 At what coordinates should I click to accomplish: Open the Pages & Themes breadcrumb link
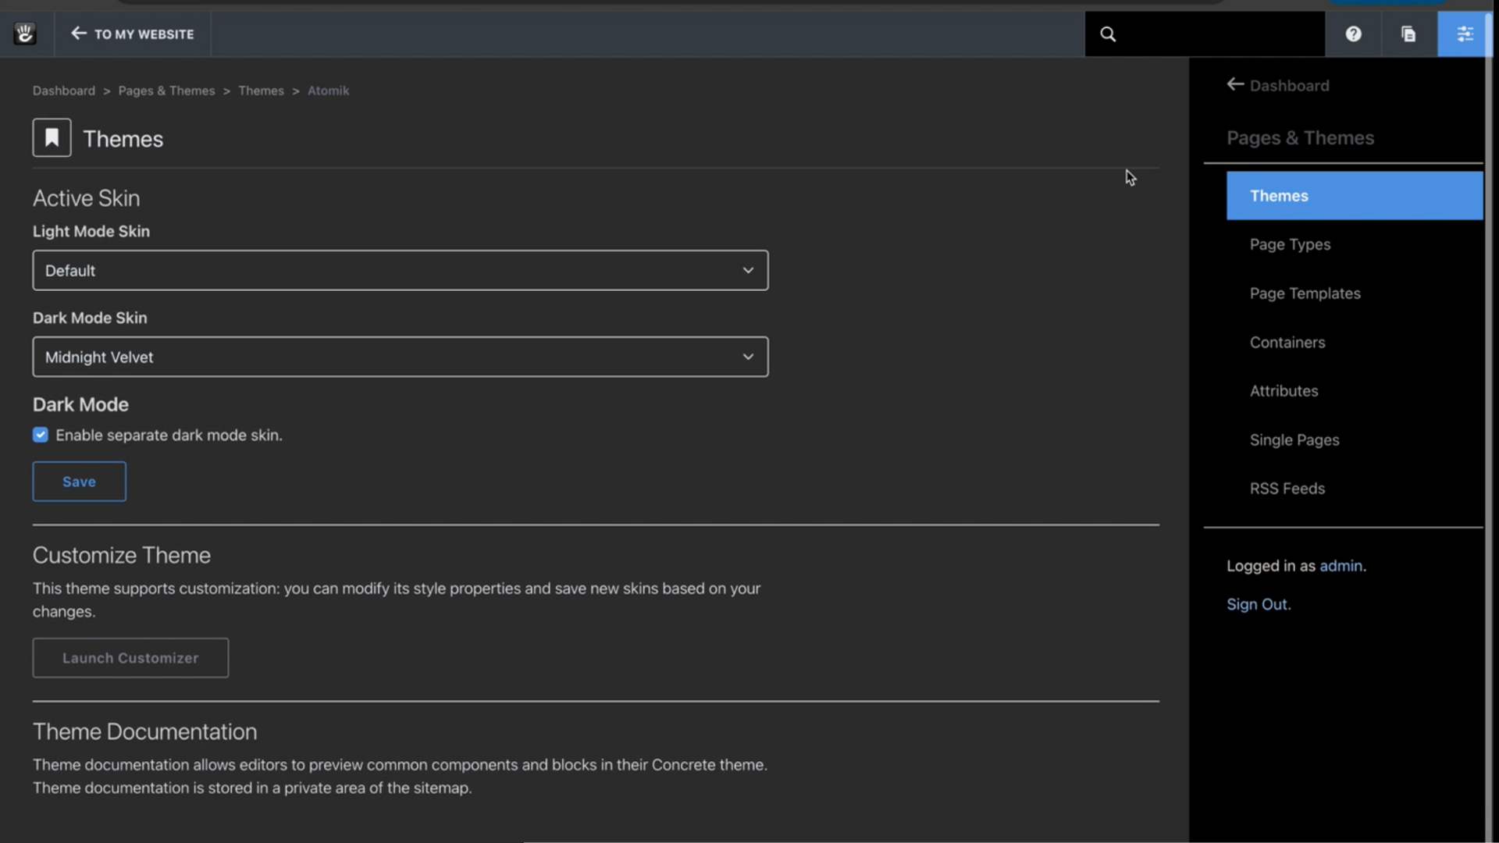click(x=166, y=91)
